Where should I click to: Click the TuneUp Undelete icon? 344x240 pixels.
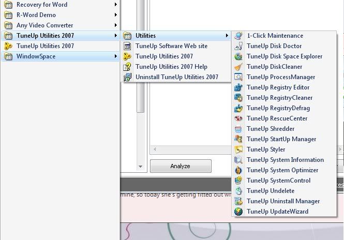(x=238, y=191)
